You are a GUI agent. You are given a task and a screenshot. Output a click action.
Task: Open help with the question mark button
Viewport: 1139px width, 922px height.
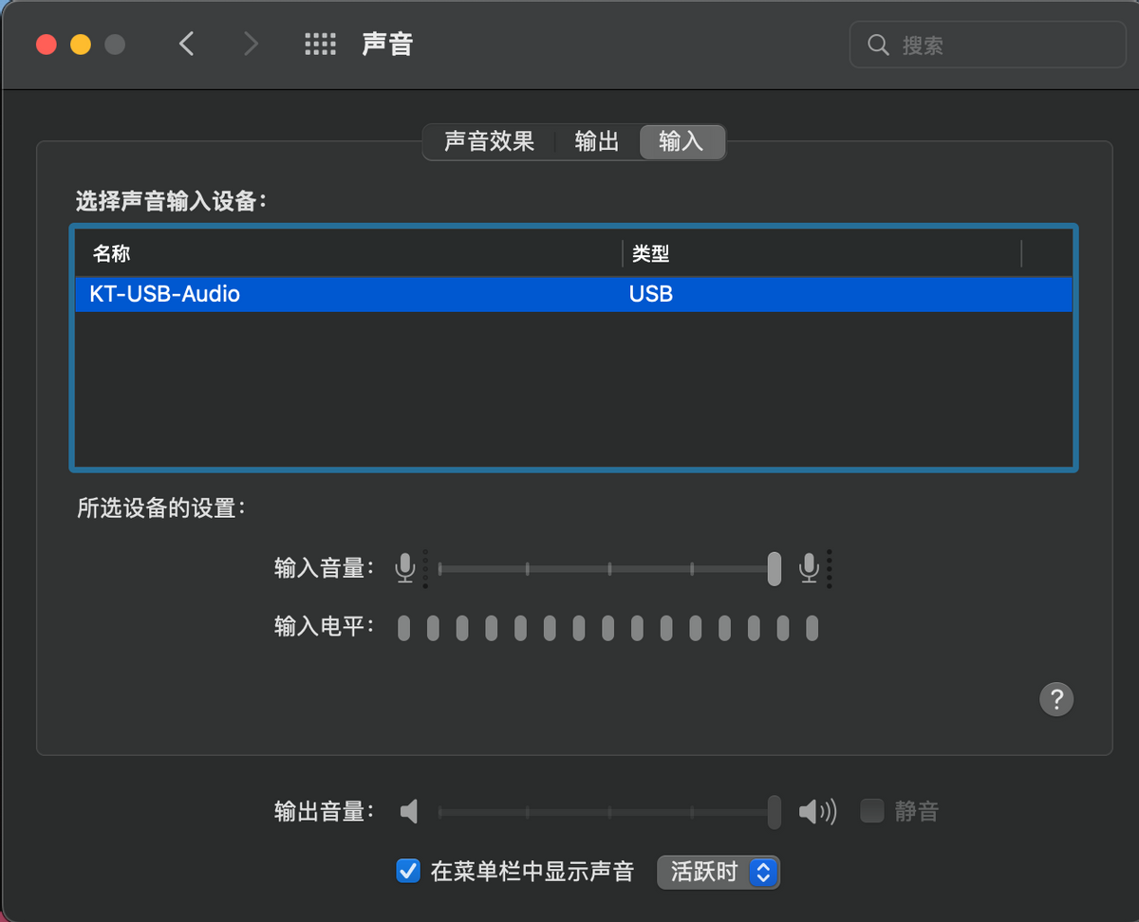coord(1056,699)
